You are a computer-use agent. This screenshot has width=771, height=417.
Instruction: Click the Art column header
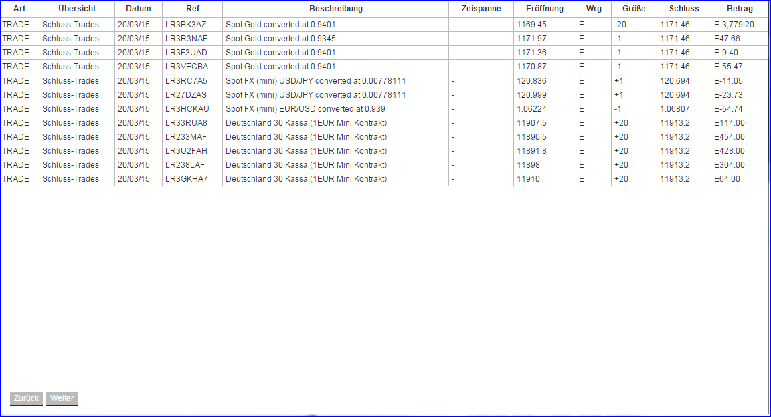click(x=19, y=9)
